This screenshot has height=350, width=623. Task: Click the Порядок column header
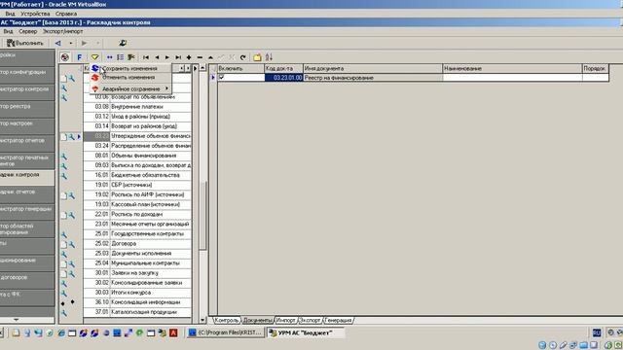pos(595,68)
